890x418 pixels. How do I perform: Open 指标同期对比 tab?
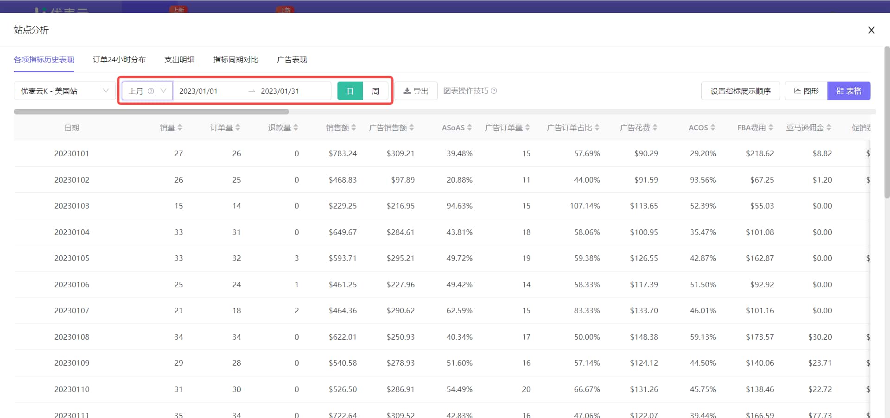[x=235, y=59]
